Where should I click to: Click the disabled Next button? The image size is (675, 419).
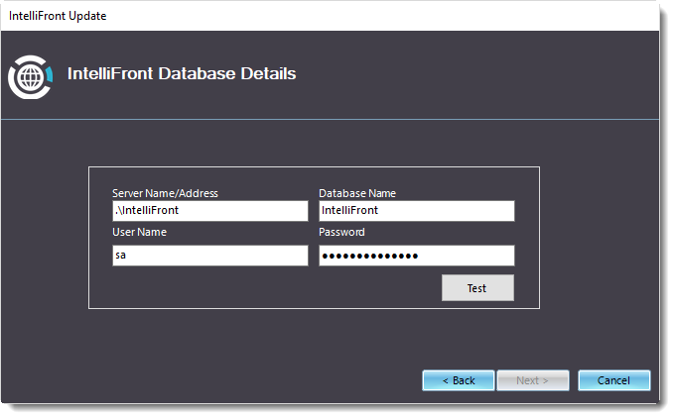coord(533,380)
